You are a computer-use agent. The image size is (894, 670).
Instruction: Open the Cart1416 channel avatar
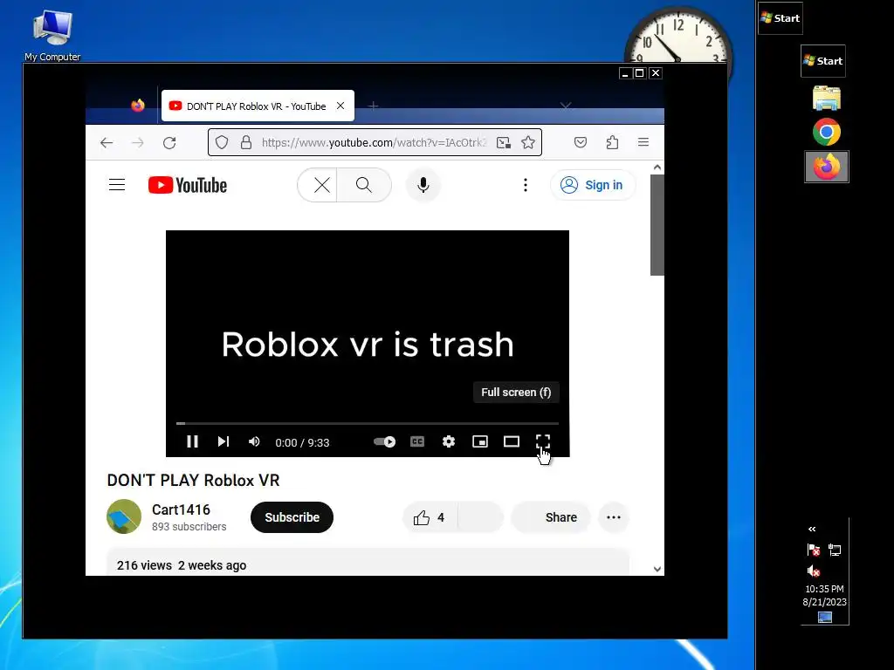pos(124,516)
